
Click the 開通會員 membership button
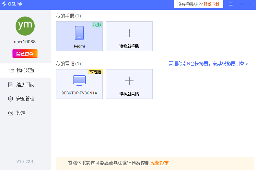(25, 54)
